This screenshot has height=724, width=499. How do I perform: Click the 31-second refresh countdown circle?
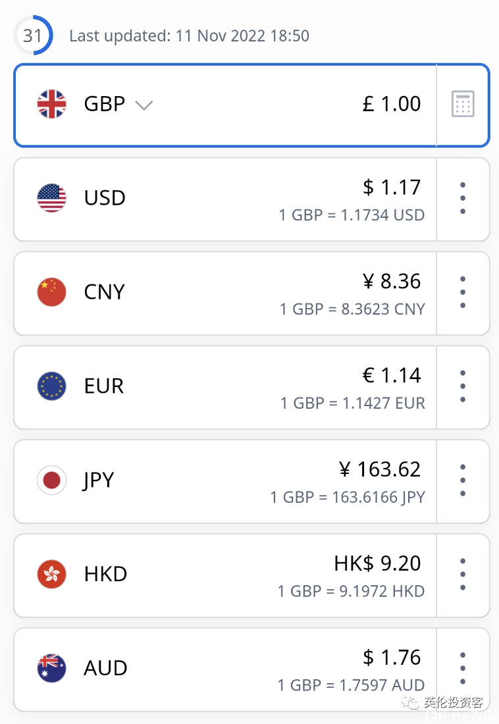tap(33, 36)
